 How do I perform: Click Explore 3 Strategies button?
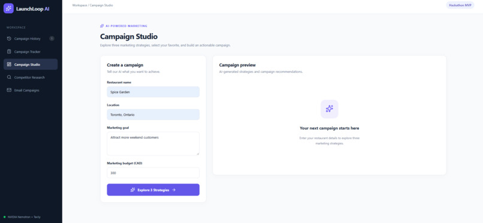[x=153, y=190]
